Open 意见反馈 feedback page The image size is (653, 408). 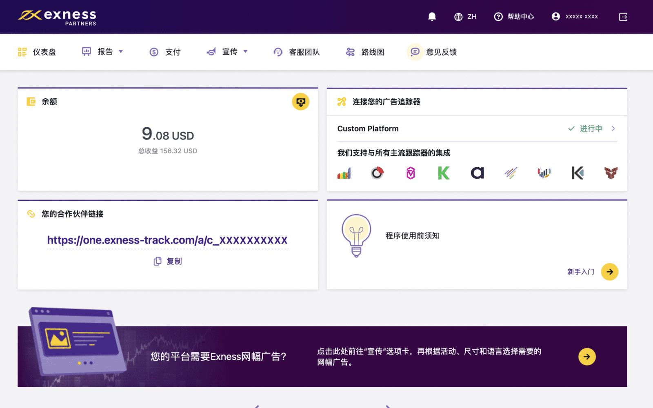[x=441, y=52]
